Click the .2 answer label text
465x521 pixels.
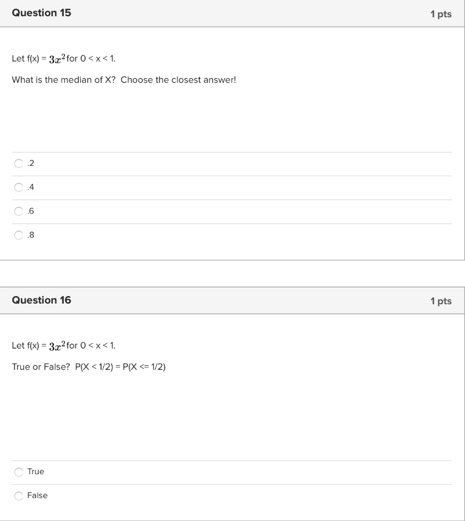(x=31, y=163)
